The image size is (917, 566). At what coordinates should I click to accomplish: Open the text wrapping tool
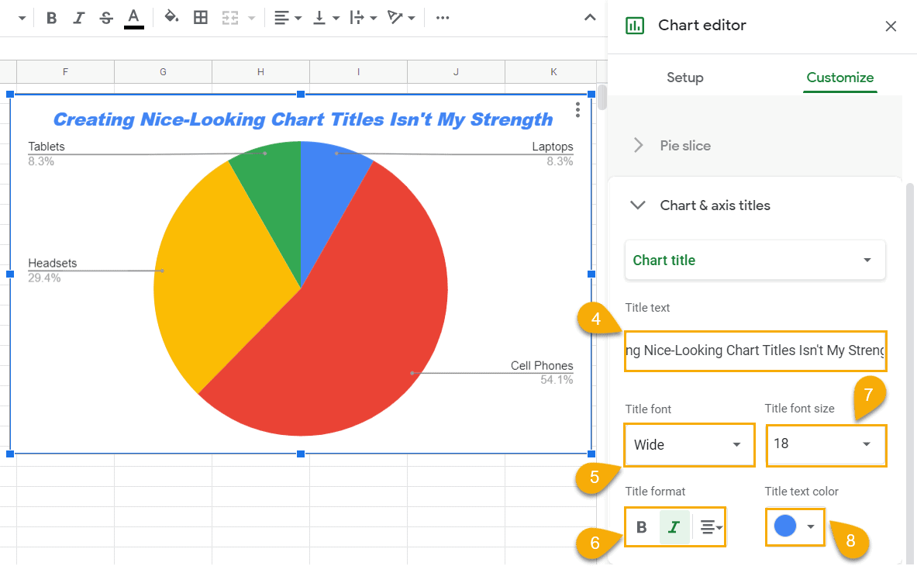pos(359,17)
